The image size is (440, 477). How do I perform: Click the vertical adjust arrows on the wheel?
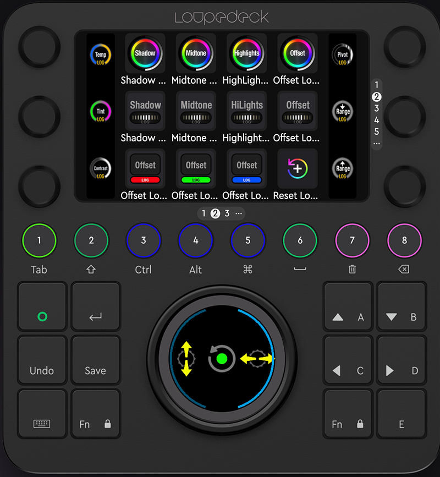coord(186,359)
